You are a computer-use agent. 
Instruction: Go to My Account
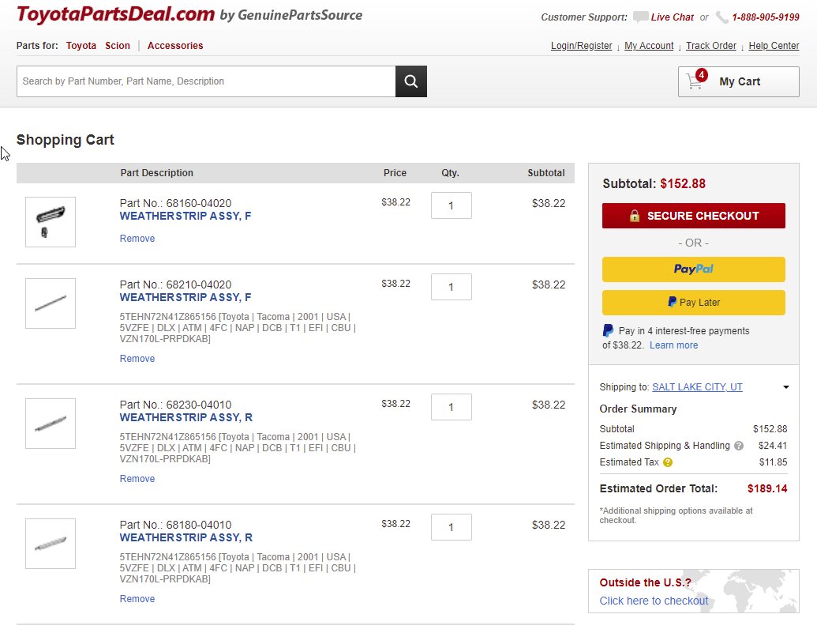pyautogui.click(x=649, y=46)
